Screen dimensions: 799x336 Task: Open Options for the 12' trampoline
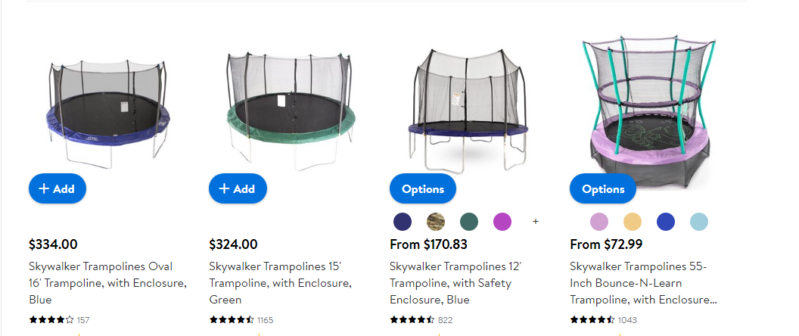click(422, 189)
